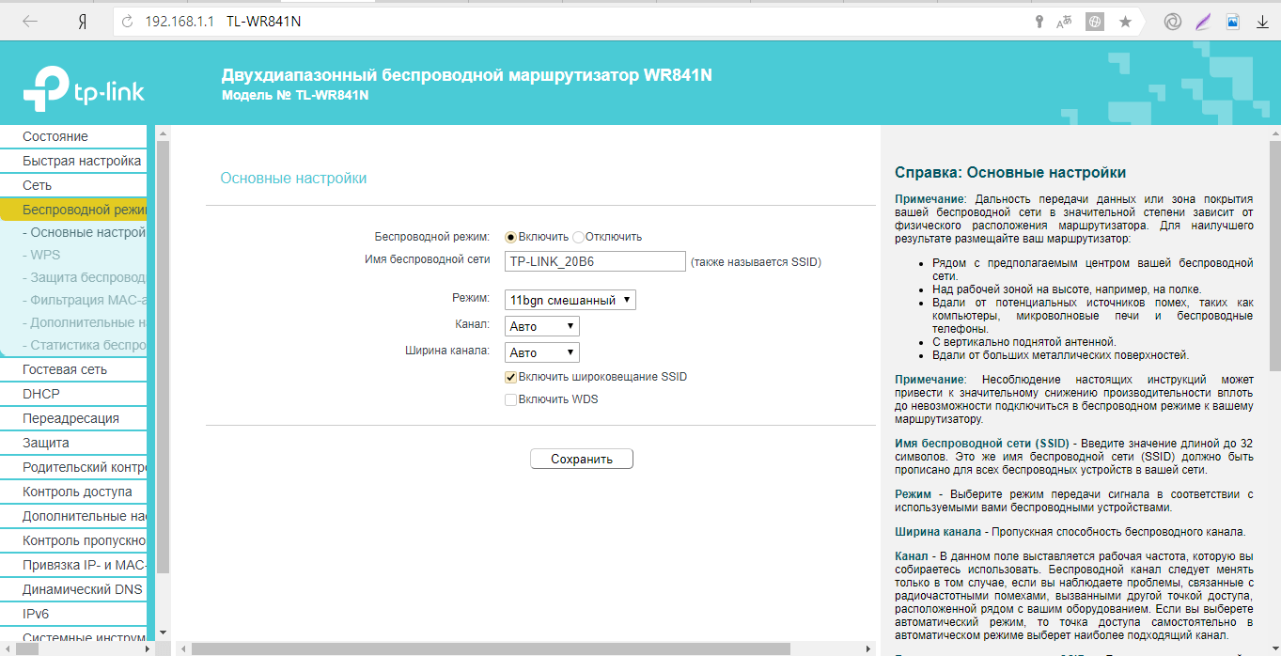Click the Сохранить button

pos(582,459)
